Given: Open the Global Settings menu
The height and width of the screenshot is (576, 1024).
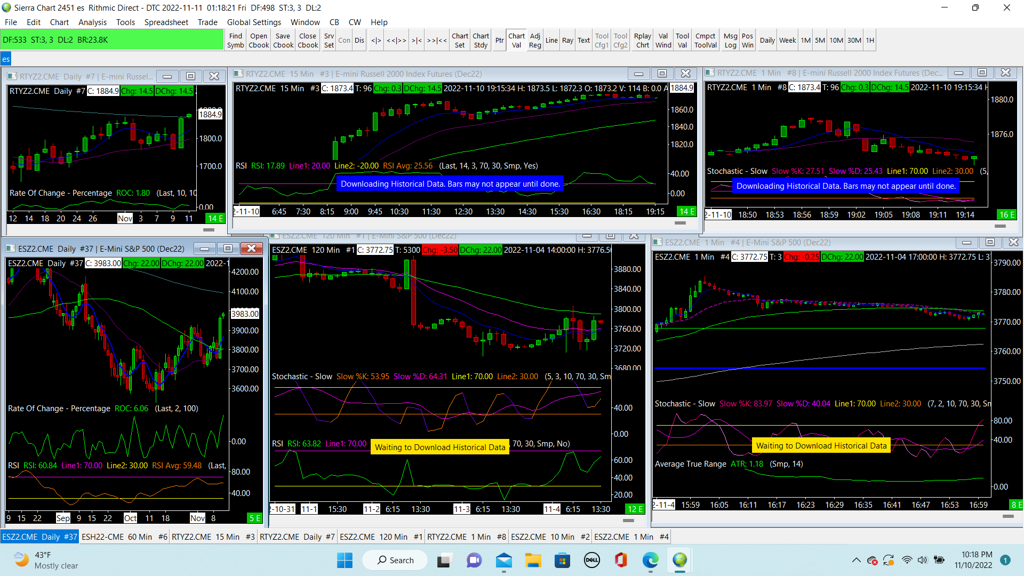Looking at the screenshot, I should coord(254,22).
